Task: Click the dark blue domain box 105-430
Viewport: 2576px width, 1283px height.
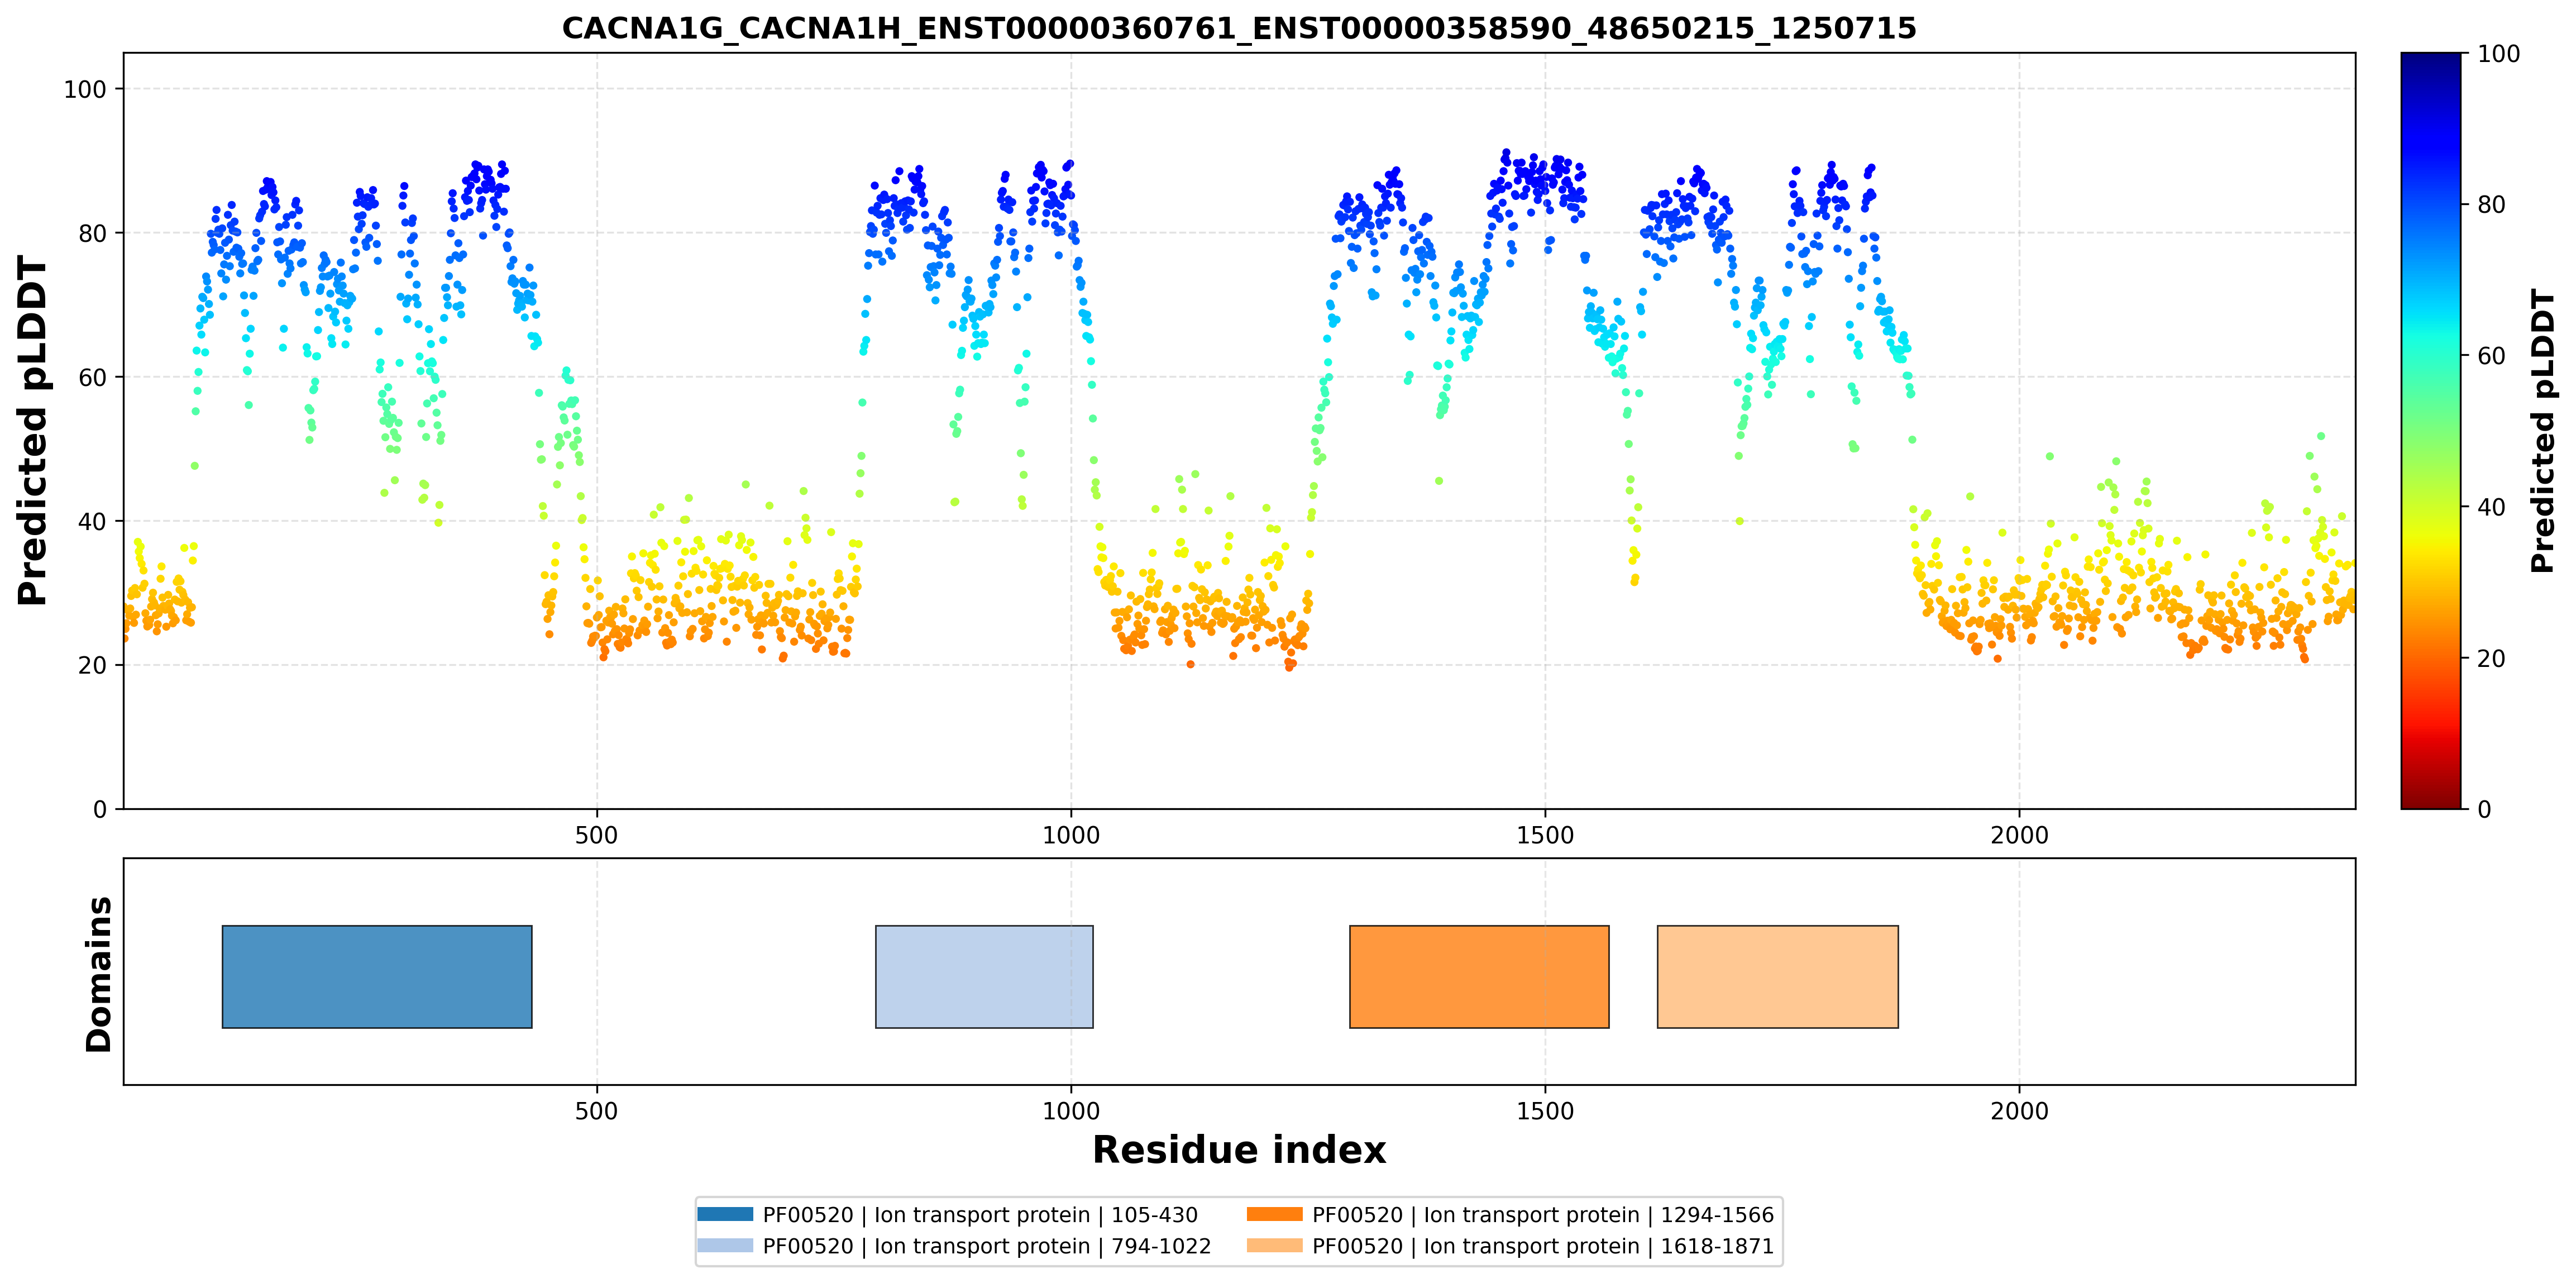Action: click(377, 976)
